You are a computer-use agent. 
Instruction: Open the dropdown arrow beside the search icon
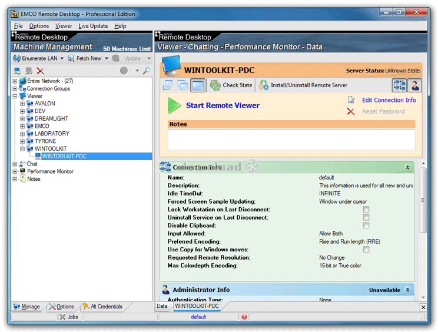pyautogui.click(x=137, y=71)
